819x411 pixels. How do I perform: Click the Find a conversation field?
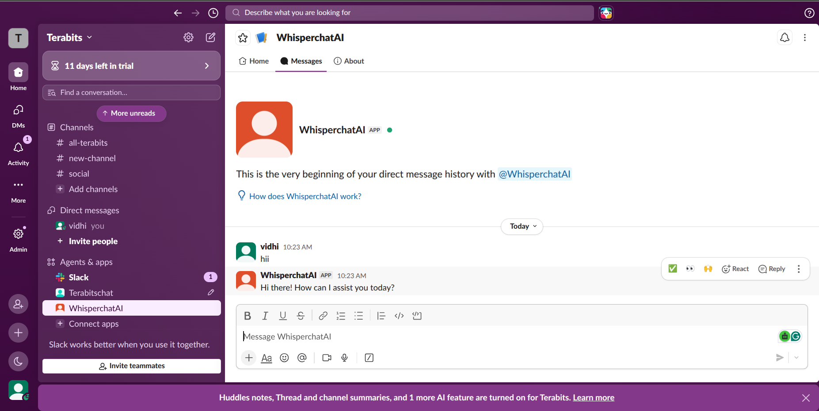(131, 93)
